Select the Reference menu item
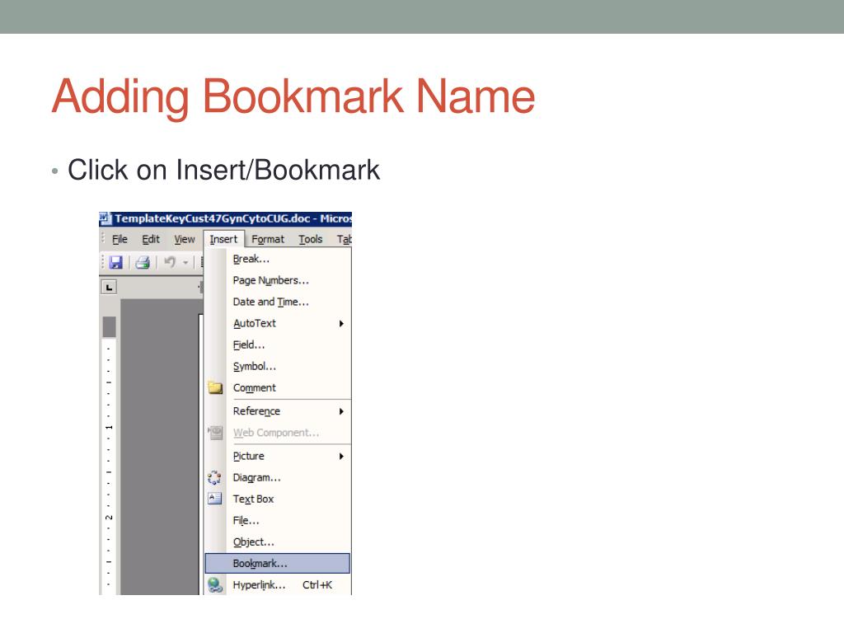 pyautogui.click(x=278, y=411)
